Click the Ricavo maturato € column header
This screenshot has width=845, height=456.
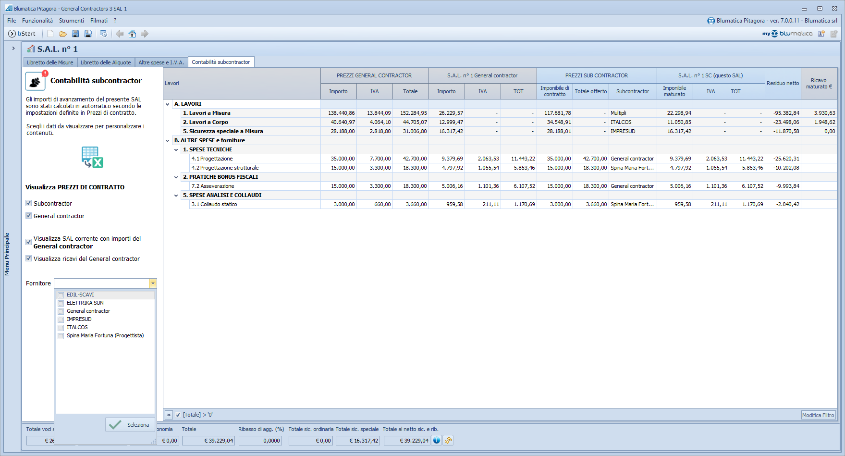(x=819, y=83)
